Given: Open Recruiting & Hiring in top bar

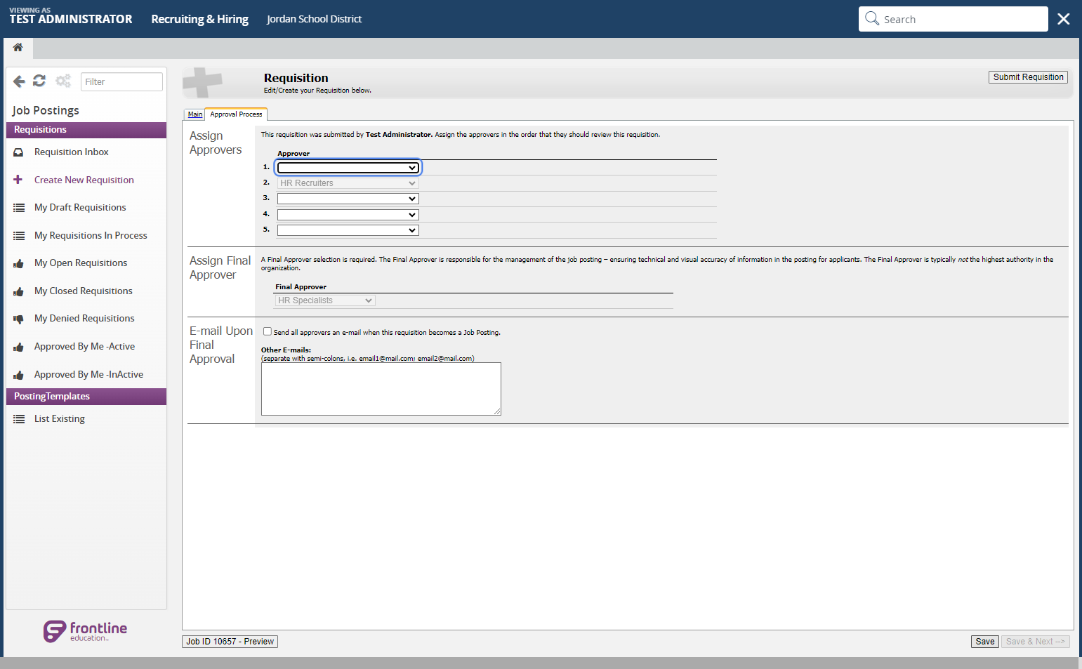Looking at the screenshot, I should coord(199,19).
